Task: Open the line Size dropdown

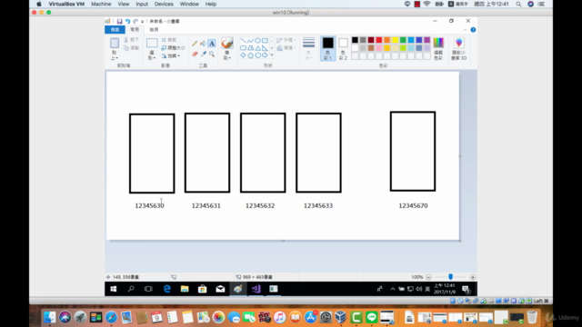Action: click(308, 48)
